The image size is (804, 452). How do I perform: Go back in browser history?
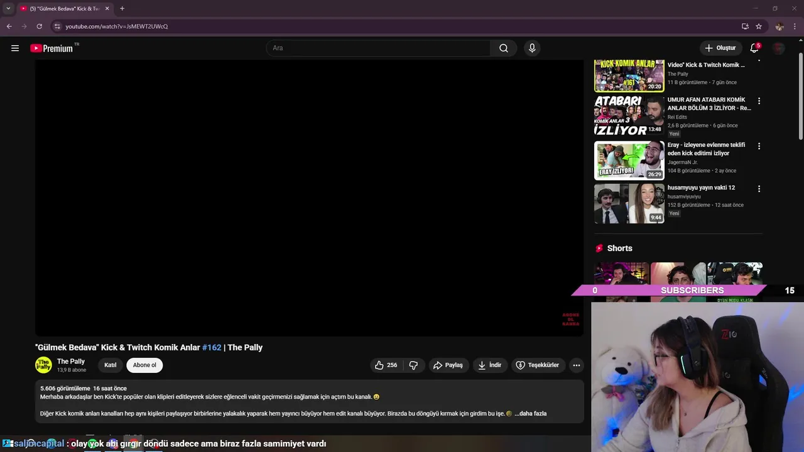click(9, 26)
